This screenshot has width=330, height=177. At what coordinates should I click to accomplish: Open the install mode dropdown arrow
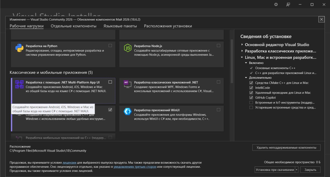pyautogui.click(x=297, y=170)
